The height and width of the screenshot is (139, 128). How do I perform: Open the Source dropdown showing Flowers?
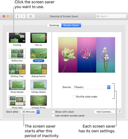[x=92, y=87]
